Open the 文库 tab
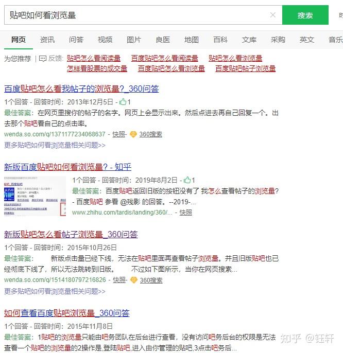 [249, 40]
